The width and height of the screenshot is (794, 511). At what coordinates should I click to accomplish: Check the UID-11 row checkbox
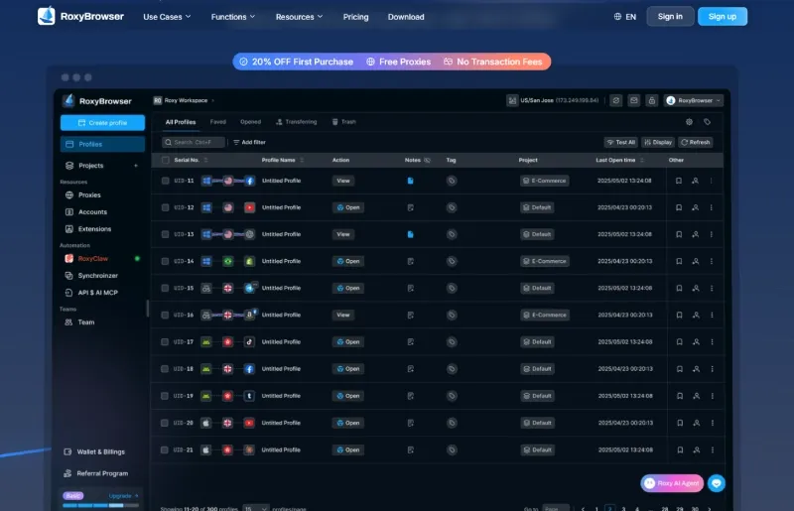coord(165,181)
